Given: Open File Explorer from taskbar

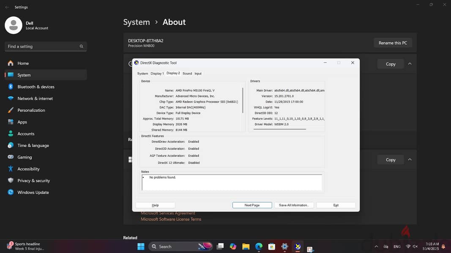Looking at the screenshot, I should pyautogui.click(x=246, y=246).
